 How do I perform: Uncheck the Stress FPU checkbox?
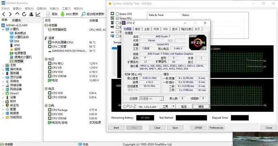point(117,18)
